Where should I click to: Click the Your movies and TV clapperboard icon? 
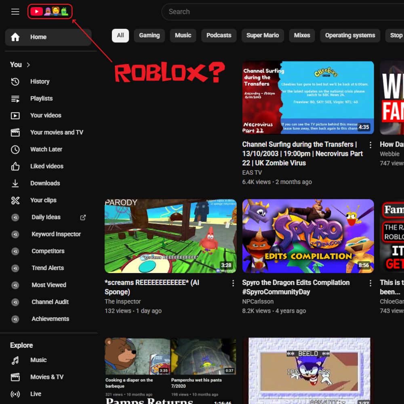(15, 133)
